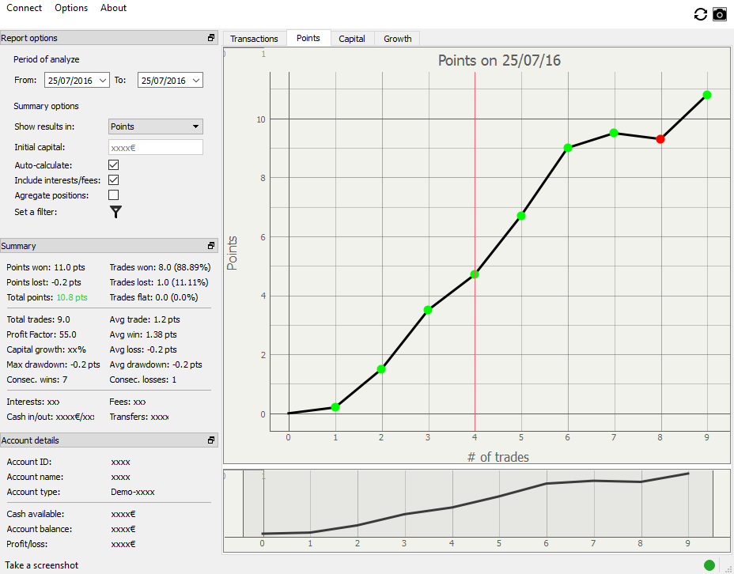Click the green data point at trade 1
734x574 pixels.
click(335, 407)
